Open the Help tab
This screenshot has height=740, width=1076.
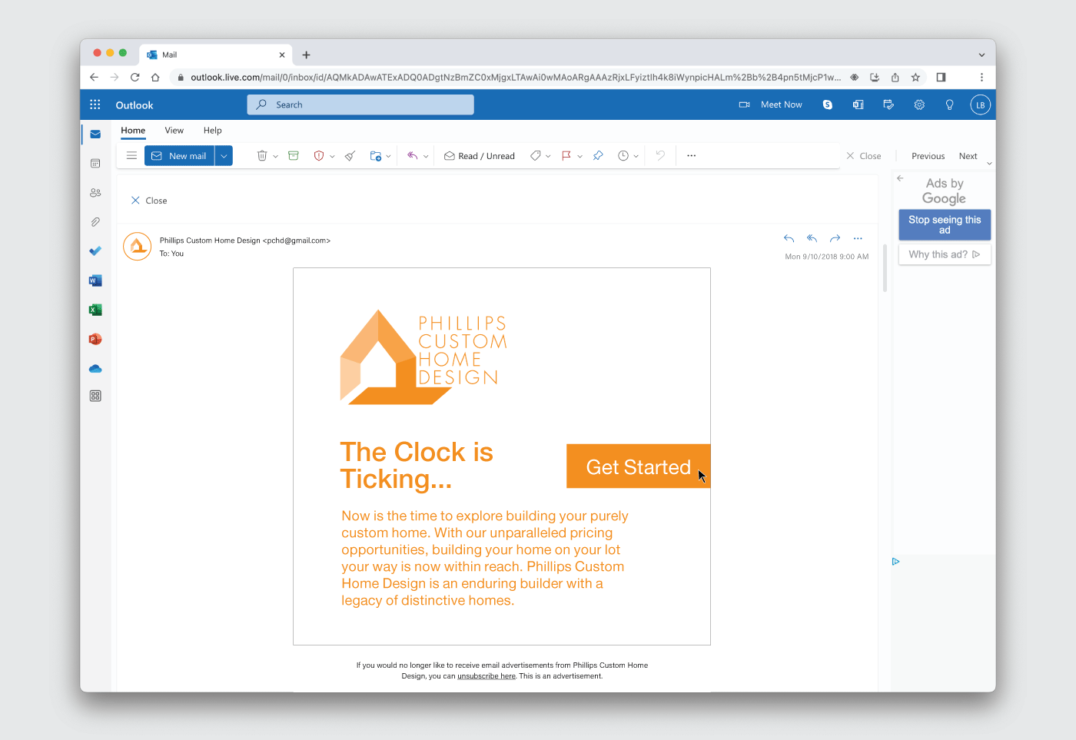coord(212,131)
